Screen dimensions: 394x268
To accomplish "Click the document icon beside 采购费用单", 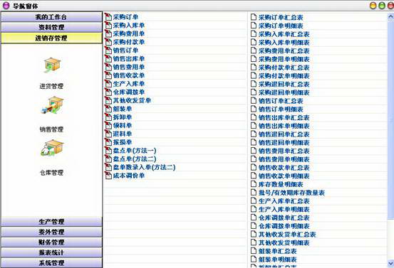I will pyautogui.click(x=108, y=33).
